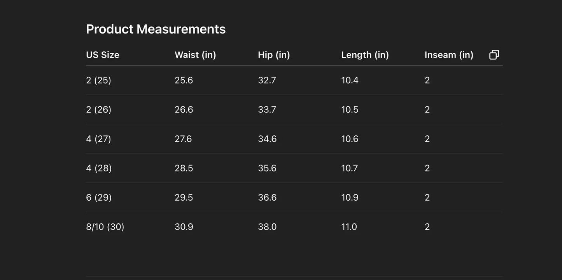Click the Waist (in) column header
Screen dimensions: 562x280
click(195, 55)
